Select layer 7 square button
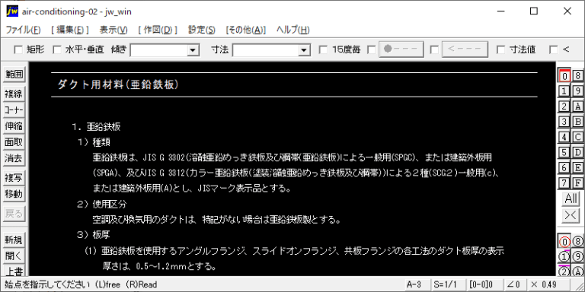Screen dimensions: 585x292 564,182
